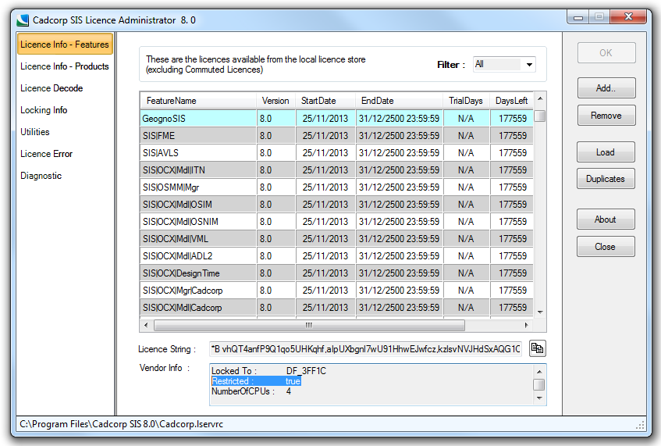
Task: Select the SIS|FME feature row
Action: 336,136
